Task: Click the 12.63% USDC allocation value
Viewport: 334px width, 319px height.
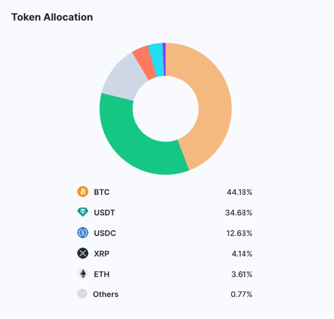Action: click(239, 234)
